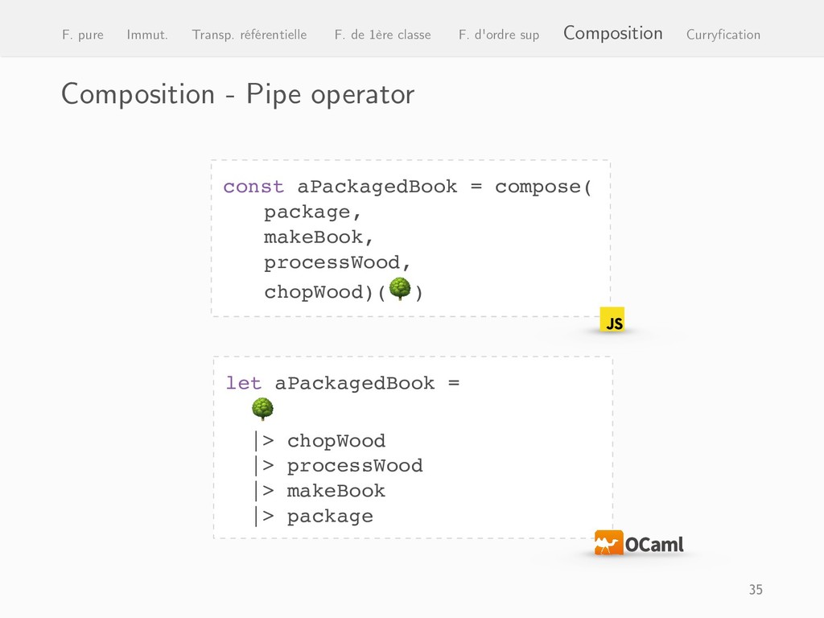Open the 'Curryfication' section
The height and width of the screenshot is (618, 824).
[723, 35]
